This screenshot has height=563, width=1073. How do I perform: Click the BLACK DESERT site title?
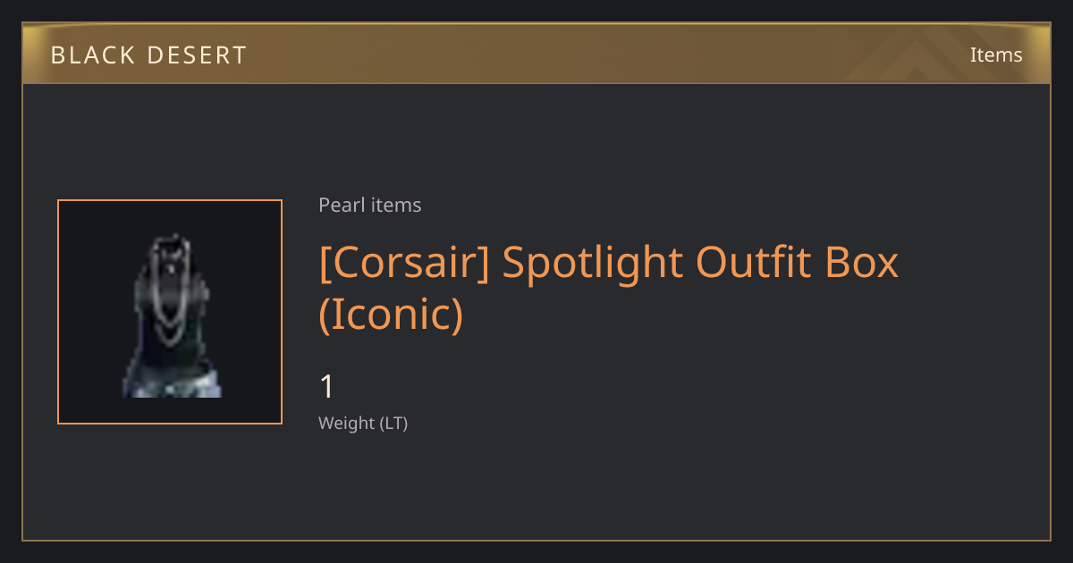(148, 55)
